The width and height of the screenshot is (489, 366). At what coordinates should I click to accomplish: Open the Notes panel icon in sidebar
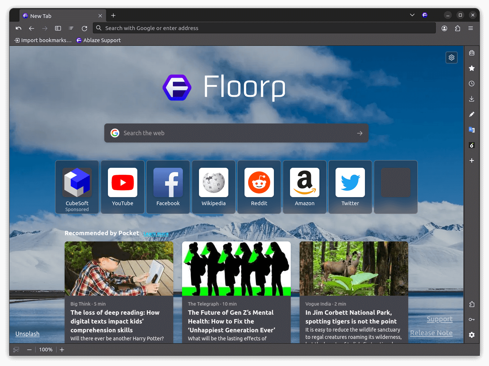(472, 114)
